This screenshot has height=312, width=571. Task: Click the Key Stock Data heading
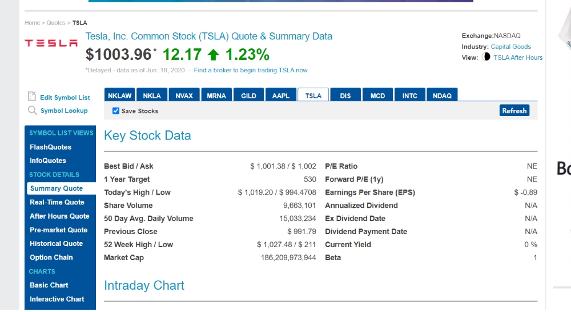(x=147, y=136)
